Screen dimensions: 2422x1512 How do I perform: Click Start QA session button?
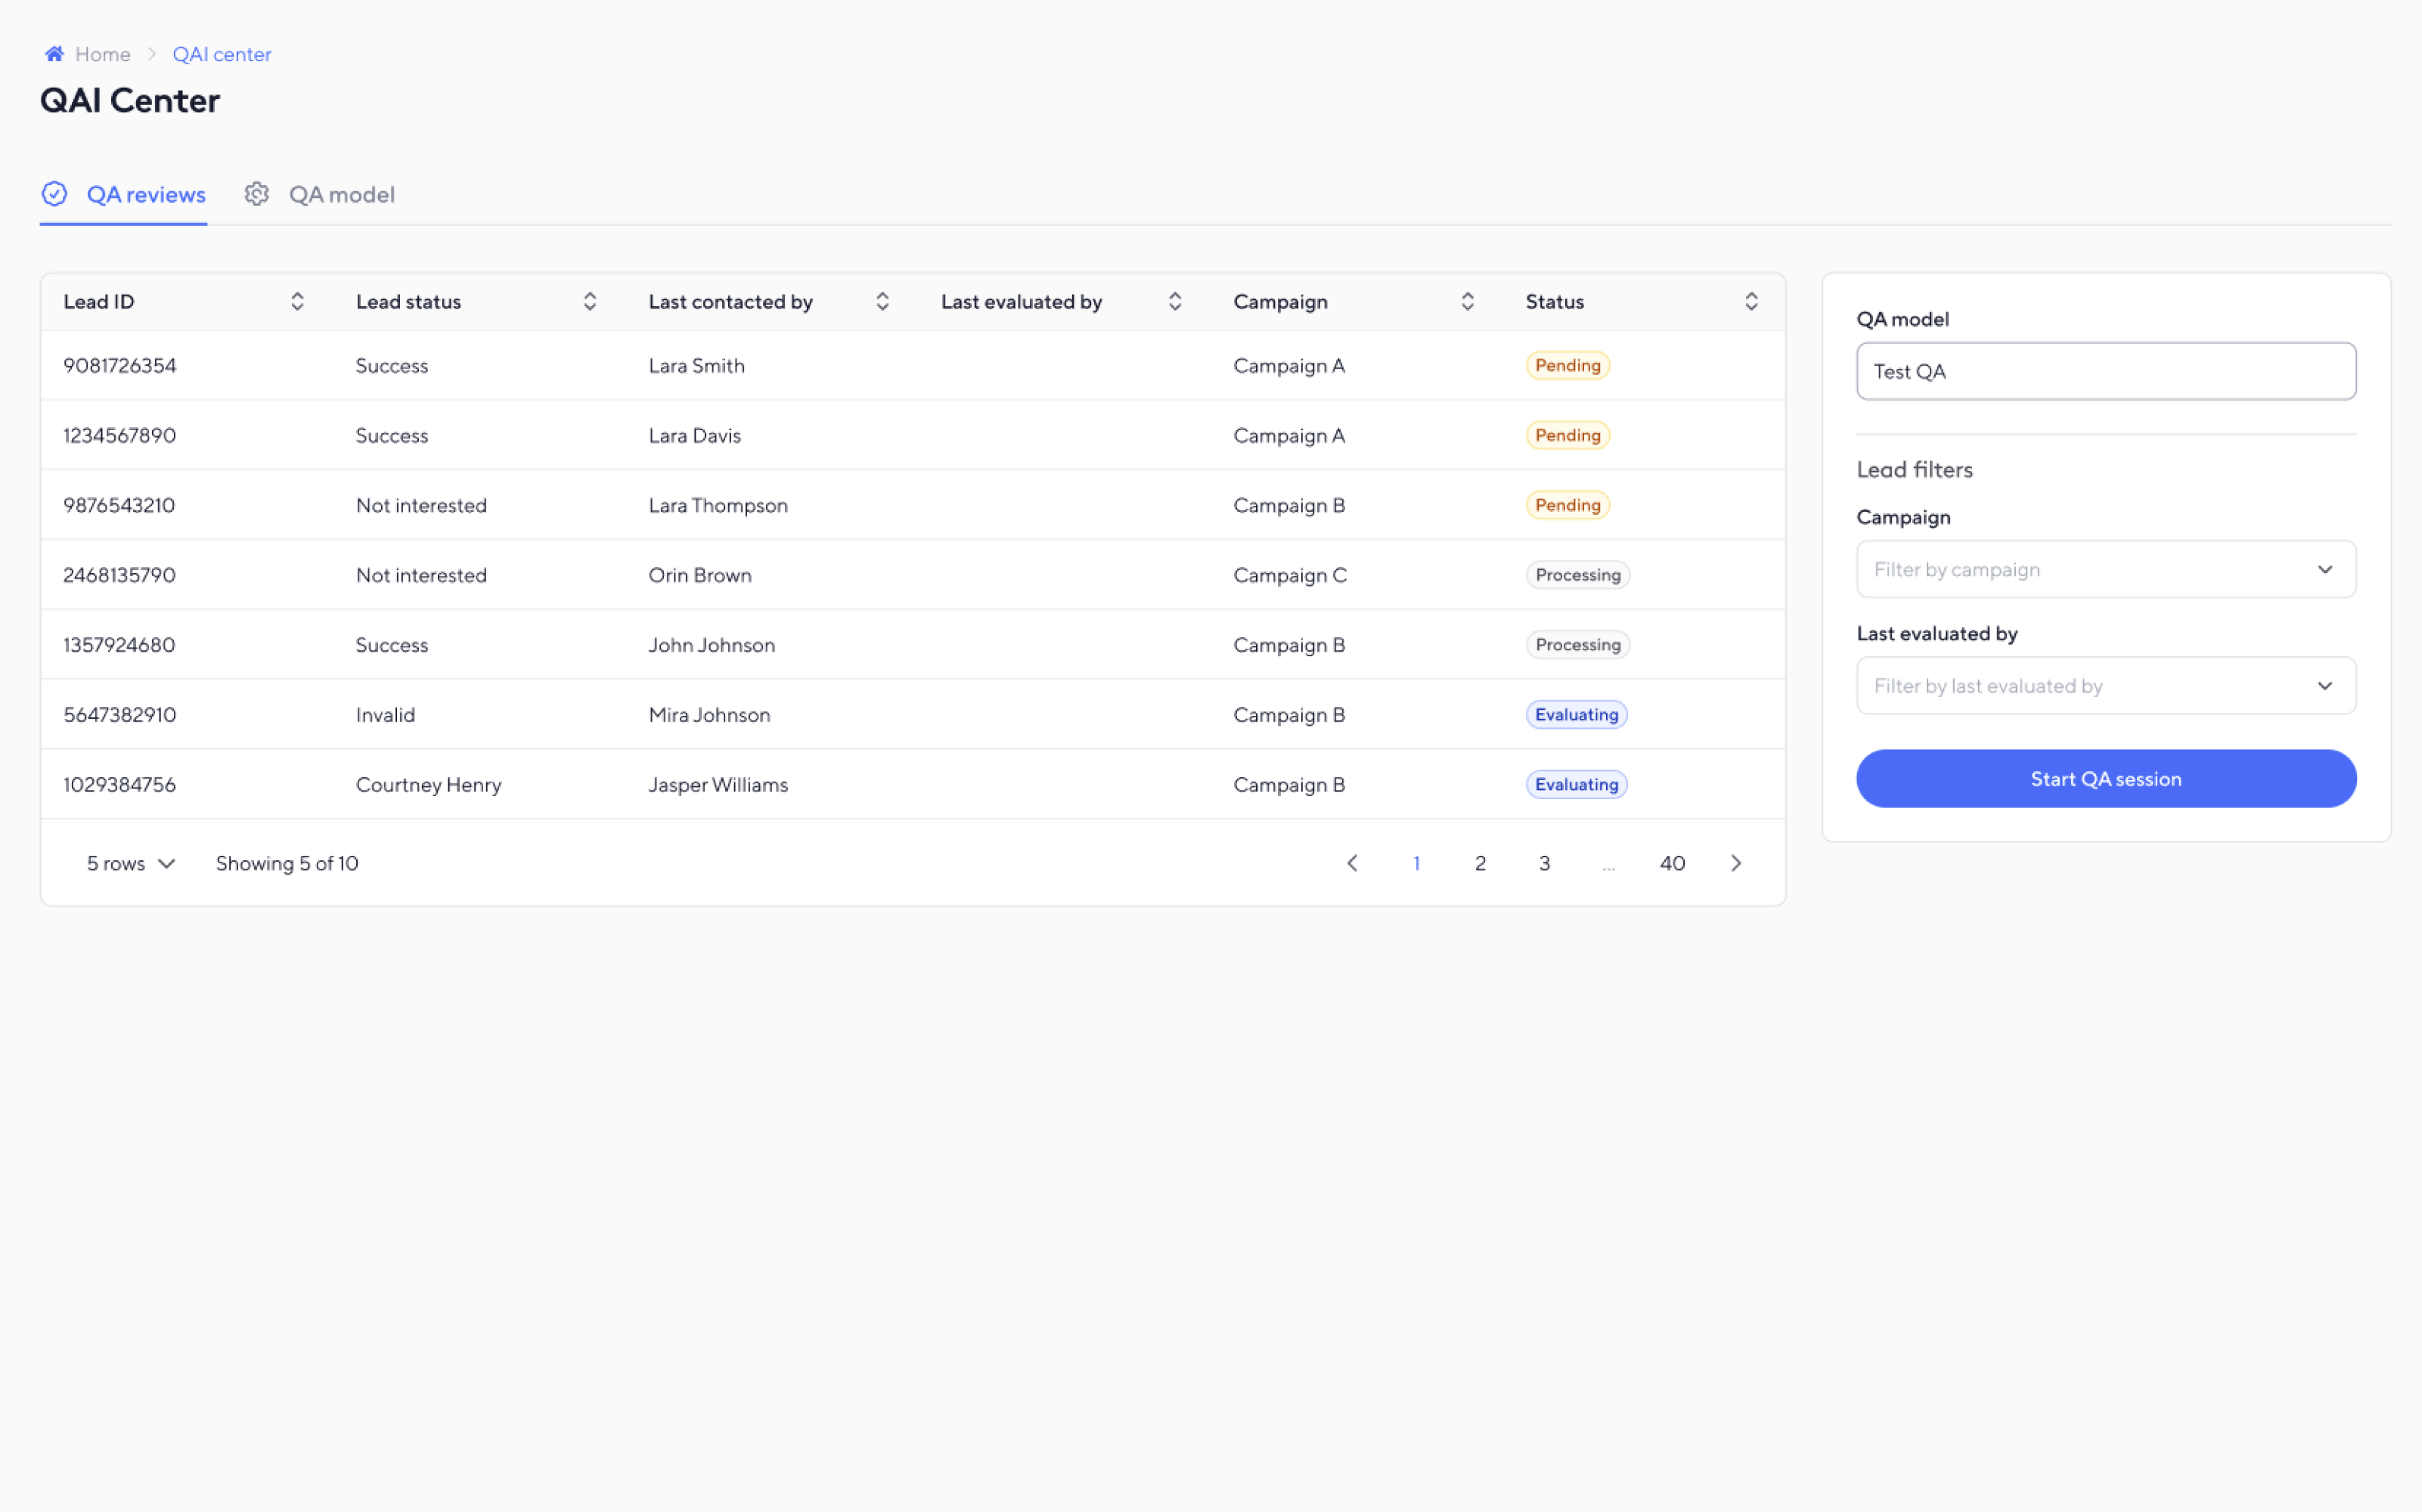click(x=2105, y=779)
